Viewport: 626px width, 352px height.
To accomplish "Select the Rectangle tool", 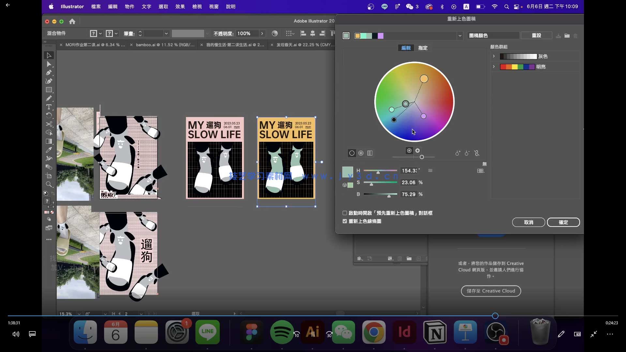I will click(49, 90).
